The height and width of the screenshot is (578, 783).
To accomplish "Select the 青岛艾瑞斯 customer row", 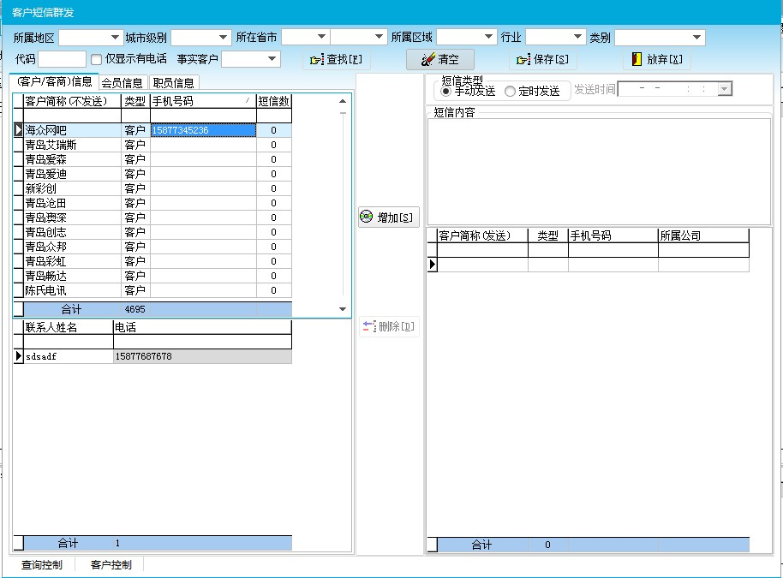I will point(152,145).
